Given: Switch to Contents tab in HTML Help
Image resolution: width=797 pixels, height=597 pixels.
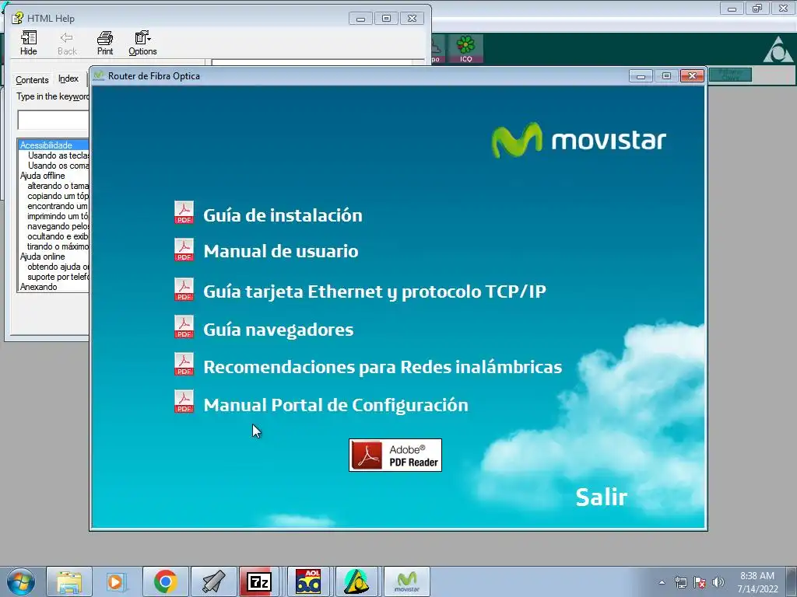Looking at the screenshot, I should coord(32,80).
